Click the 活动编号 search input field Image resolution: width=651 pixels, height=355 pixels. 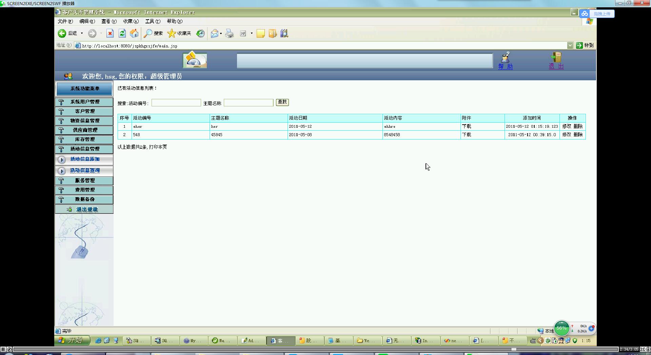pos(176,103)
